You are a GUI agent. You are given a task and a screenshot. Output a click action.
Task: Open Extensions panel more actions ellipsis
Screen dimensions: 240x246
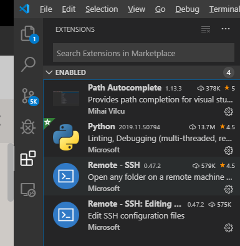pos(226,29)
